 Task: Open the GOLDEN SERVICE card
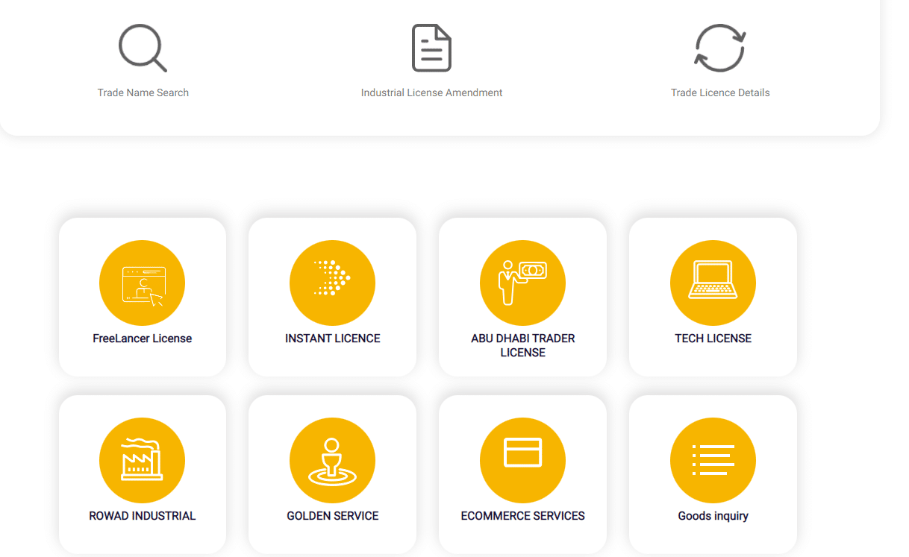[x=332, y=474]
